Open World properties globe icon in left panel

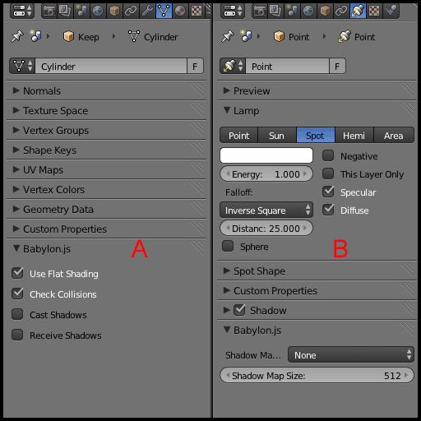[x=98, y=11]
